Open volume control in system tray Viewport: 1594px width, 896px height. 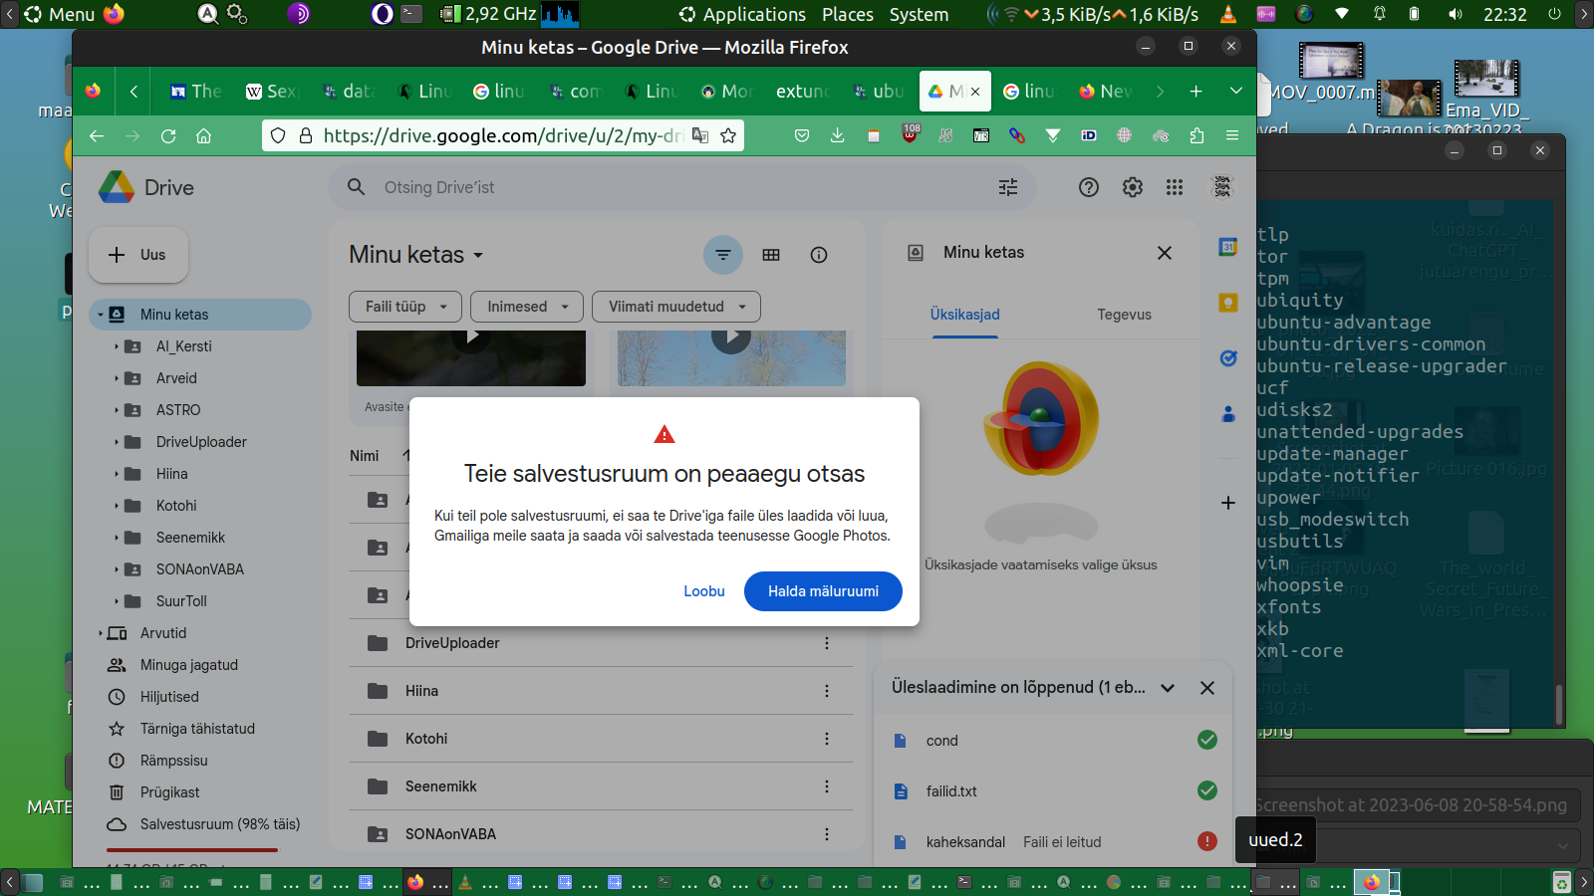pos(1456,14)
